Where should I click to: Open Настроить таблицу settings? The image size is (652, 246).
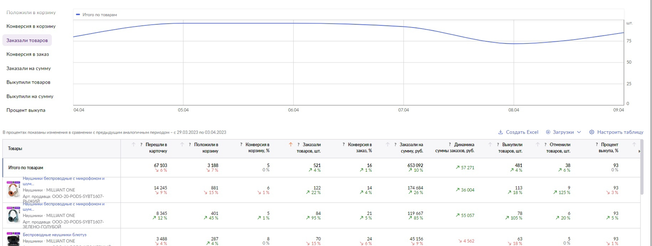pyautogui.click(x=616, y=132)
